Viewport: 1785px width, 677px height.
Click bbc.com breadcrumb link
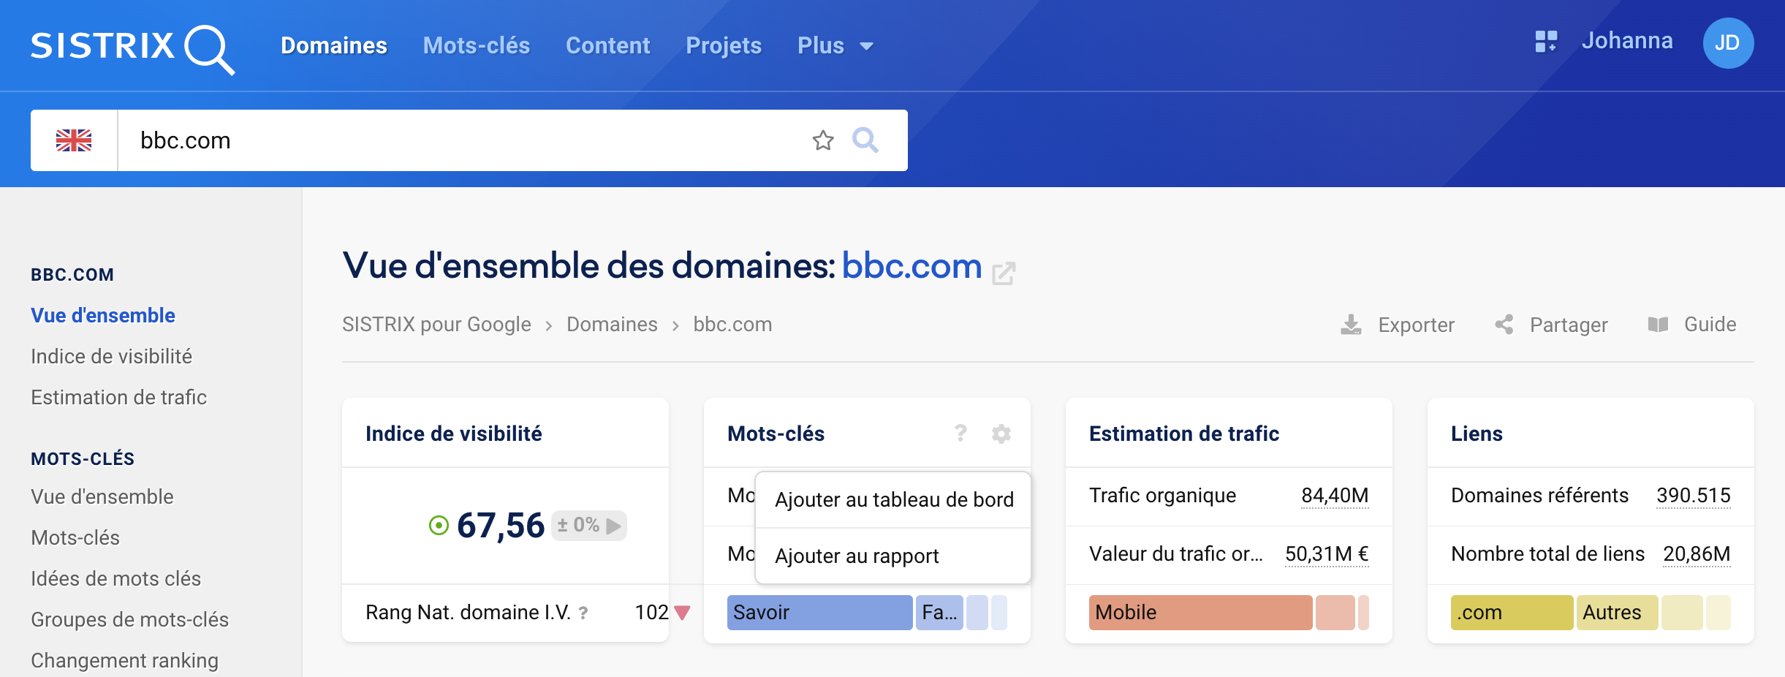(732, 324)
